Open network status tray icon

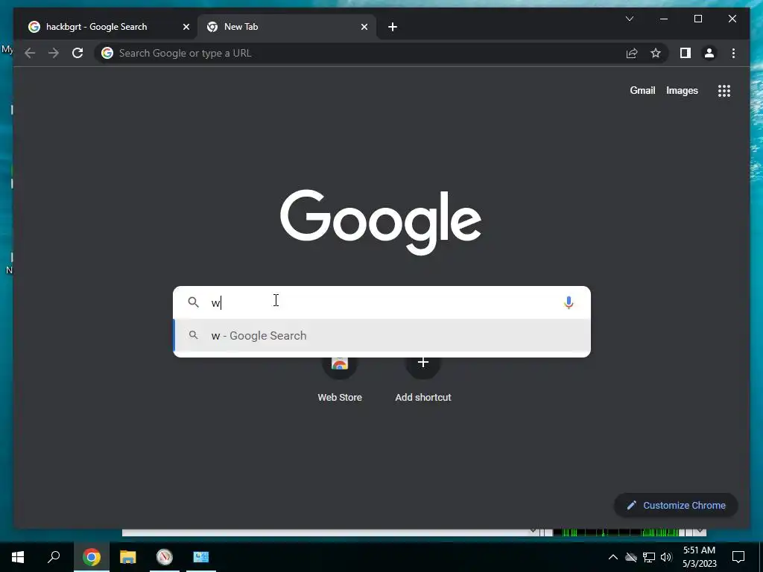pos(649,557)
